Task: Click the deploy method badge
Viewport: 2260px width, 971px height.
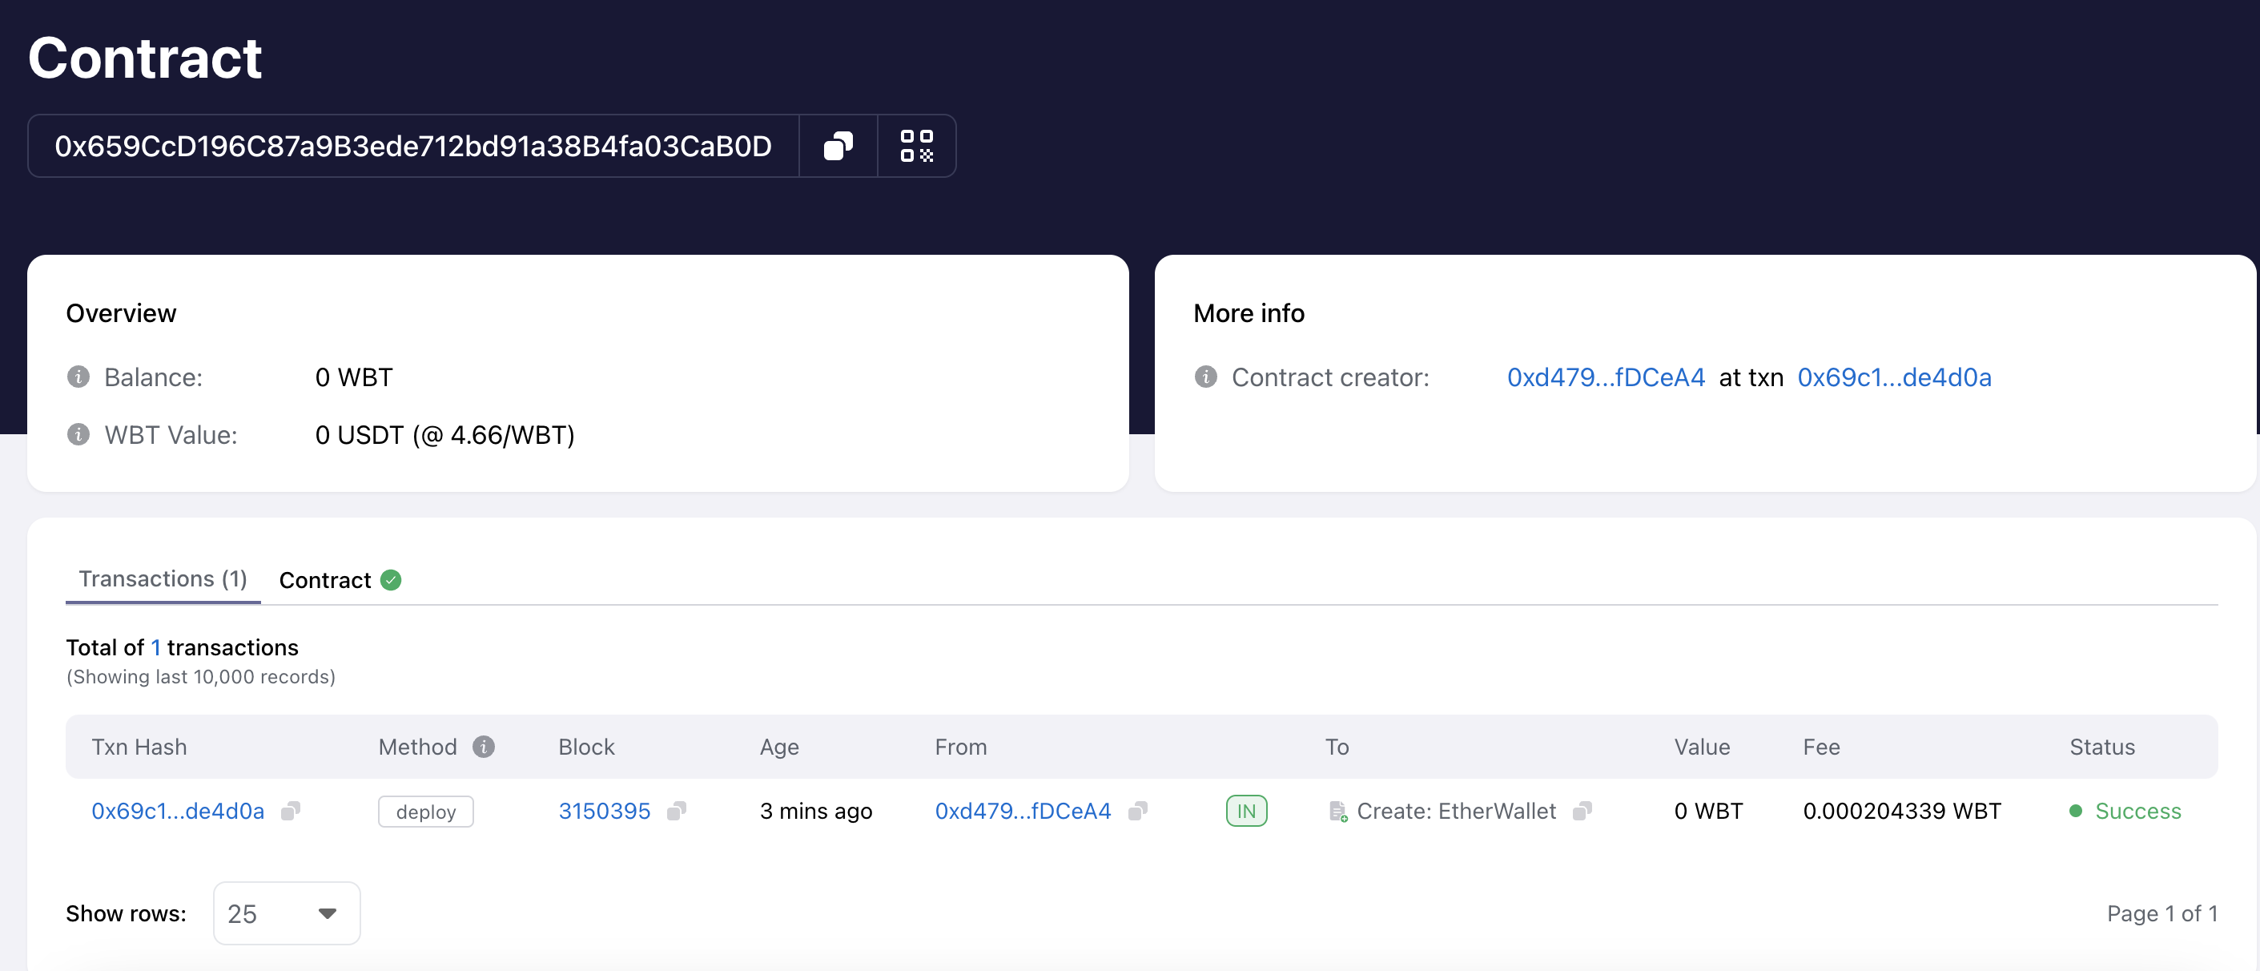Action: 425,812
